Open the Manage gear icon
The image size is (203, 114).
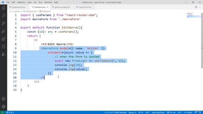coord(3,106)
